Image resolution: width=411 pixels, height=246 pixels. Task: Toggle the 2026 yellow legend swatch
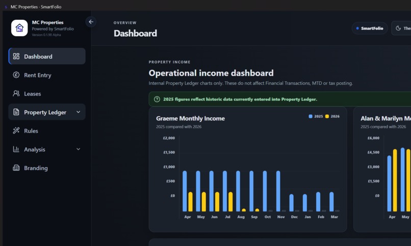pos(327,116)
